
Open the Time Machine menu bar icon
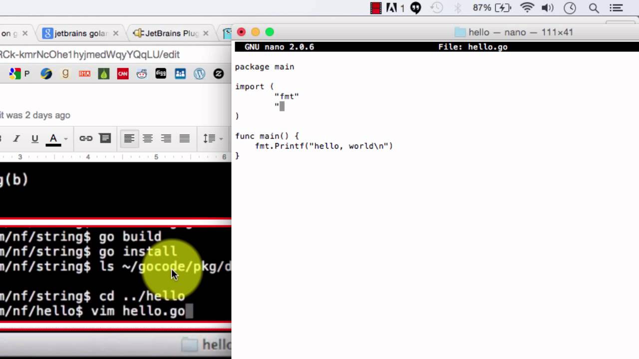437,8
